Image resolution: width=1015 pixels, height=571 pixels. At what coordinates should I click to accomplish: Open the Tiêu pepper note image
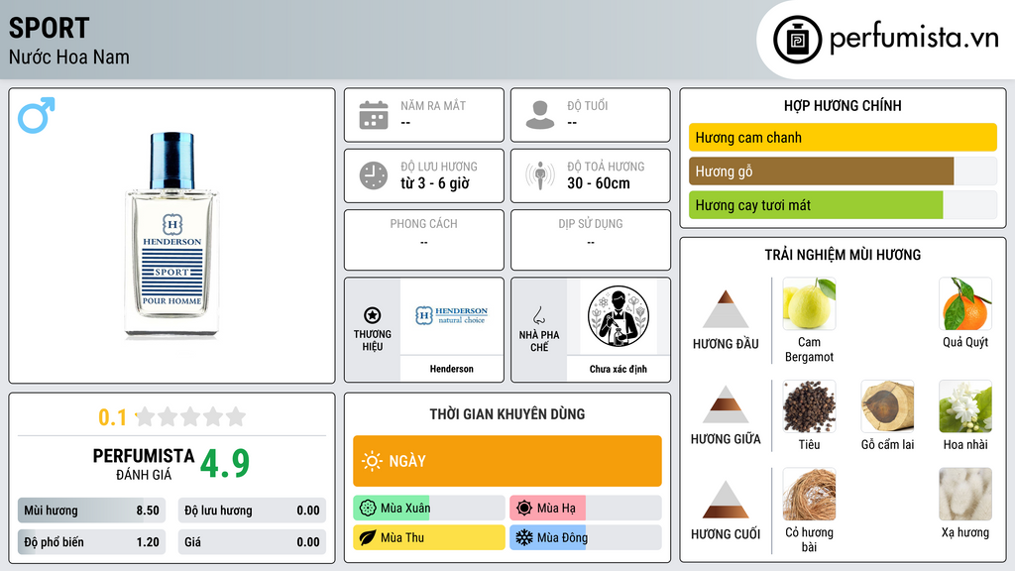pos(809,405)
